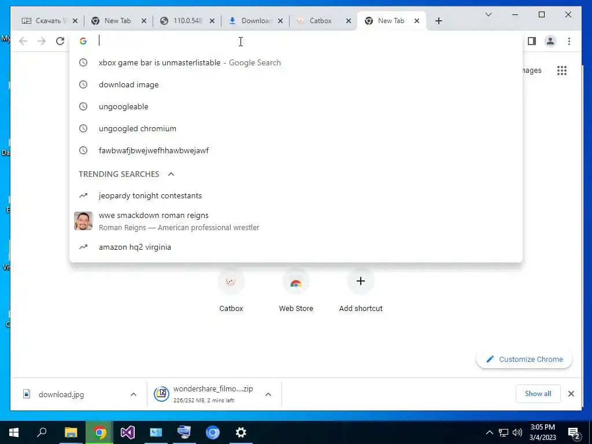Image resolution: width=592 pixels, height=444 pixels.
Task: Show hidden system tray icons
Action: (489, 432)
